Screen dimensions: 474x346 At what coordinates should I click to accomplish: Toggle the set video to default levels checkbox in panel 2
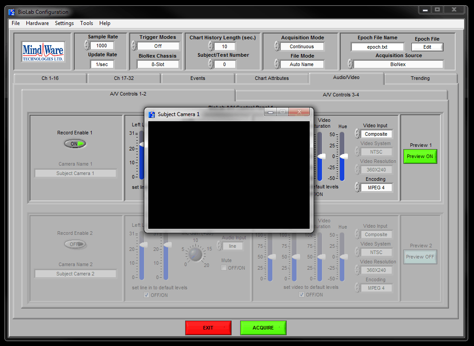point(301,295)
